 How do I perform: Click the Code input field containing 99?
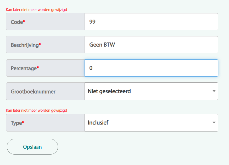pyautogui.click(x=151, y=22)
